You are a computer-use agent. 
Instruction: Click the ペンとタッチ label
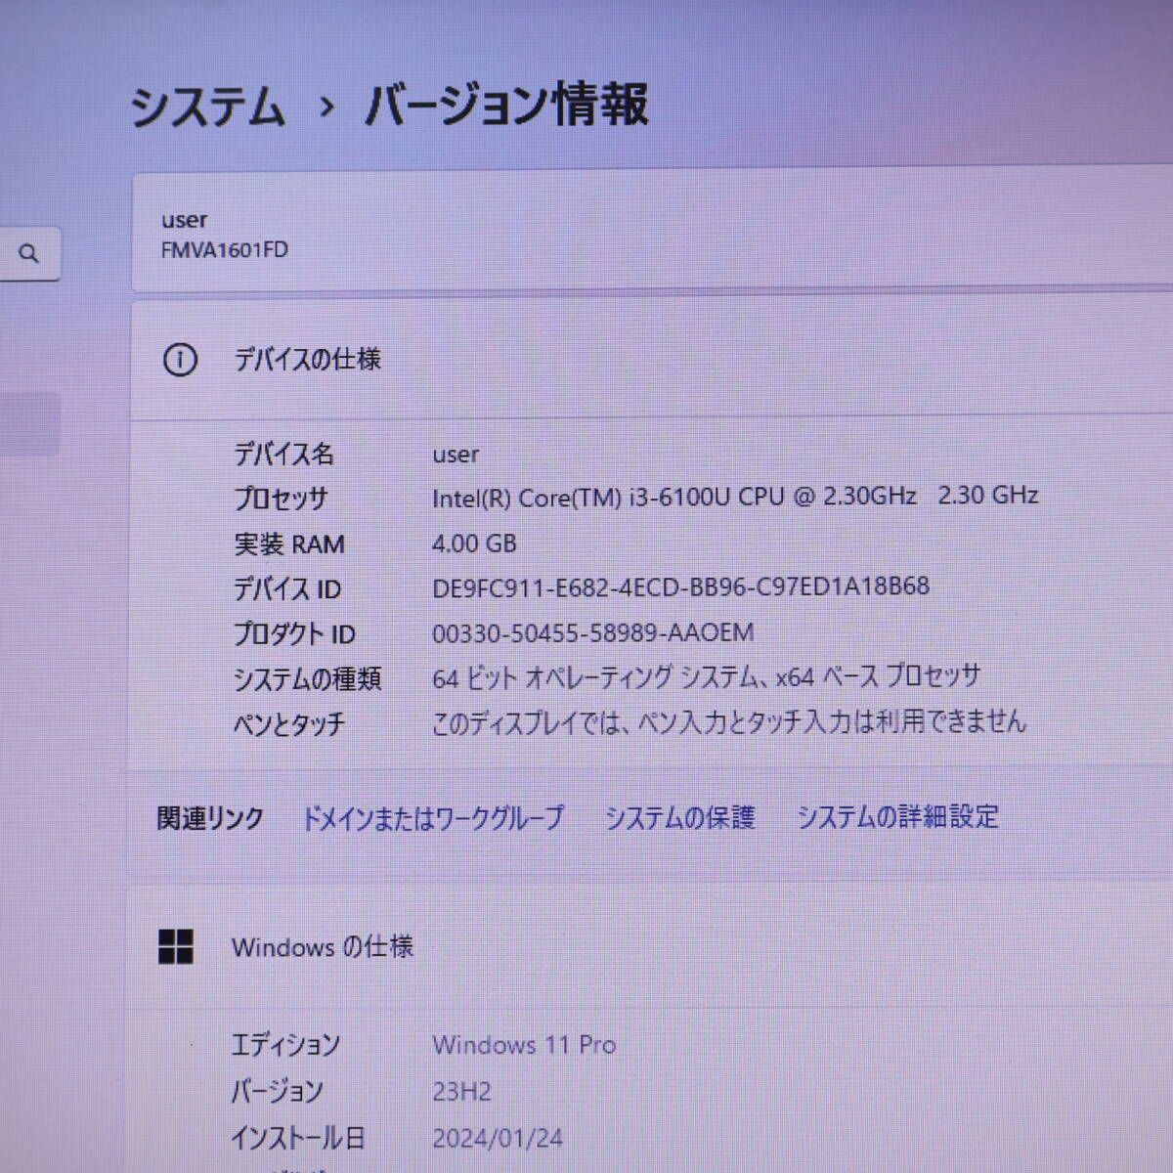(x=289, y=724)
